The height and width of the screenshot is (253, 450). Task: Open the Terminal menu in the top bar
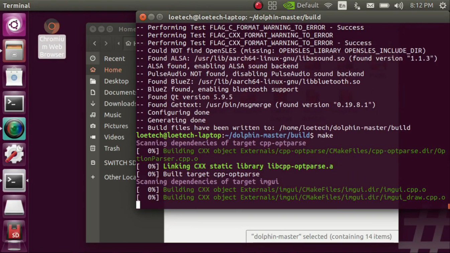16,5
